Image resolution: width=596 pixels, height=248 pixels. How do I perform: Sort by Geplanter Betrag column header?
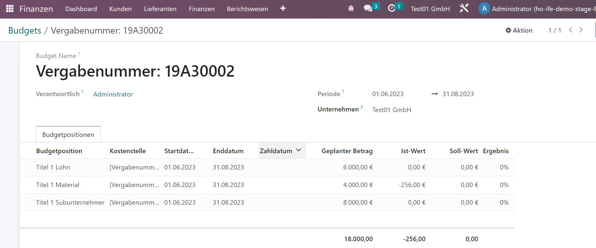pos(347,151)
